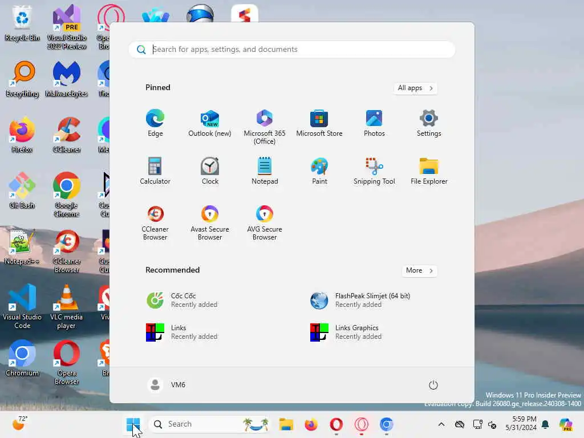Show more recommended items
The image size is (584, 438).
point(419,270)
